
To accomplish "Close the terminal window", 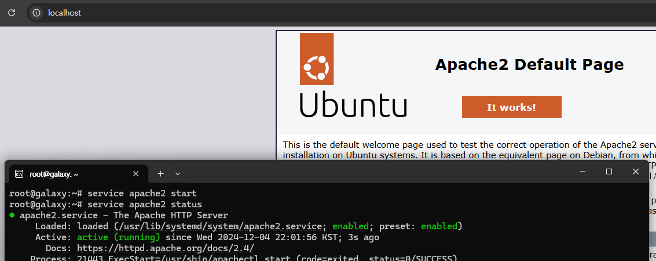I will (x=636, y=171).
